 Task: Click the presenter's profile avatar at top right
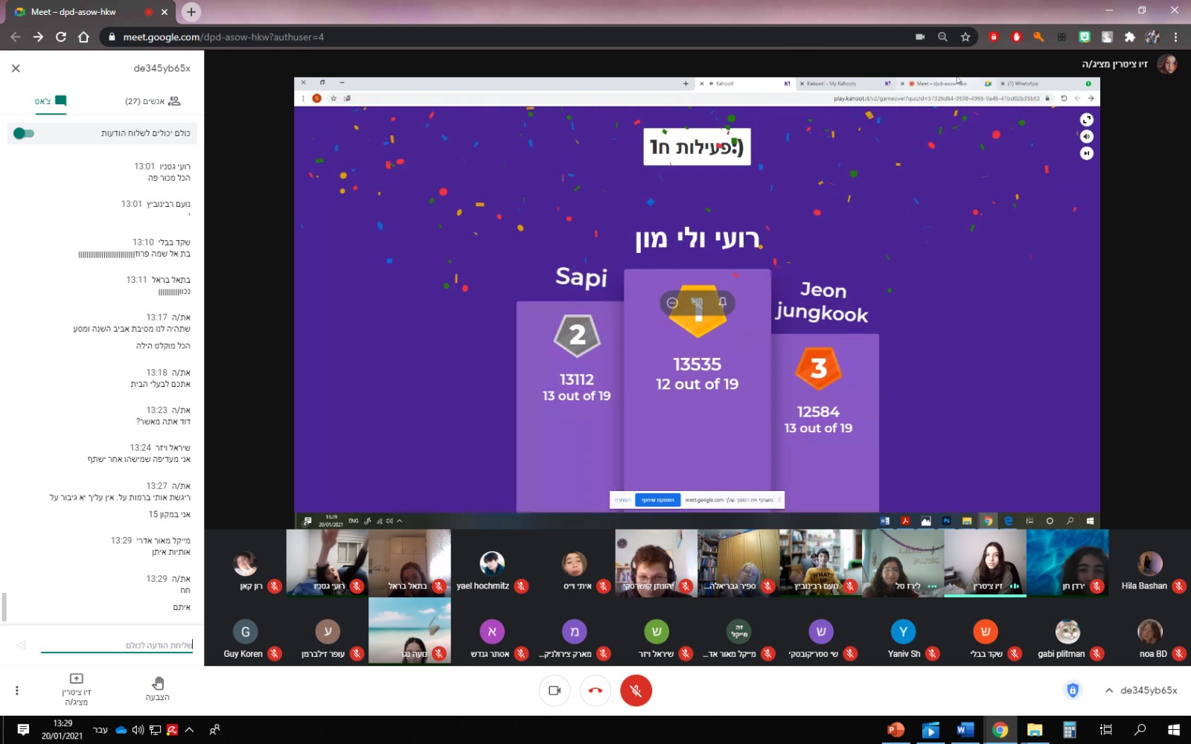[x=1166, y=65]
